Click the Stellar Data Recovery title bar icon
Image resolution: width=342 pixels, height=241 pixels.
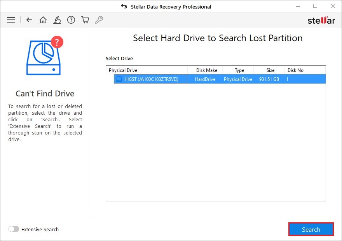click(x=124, y=6)
